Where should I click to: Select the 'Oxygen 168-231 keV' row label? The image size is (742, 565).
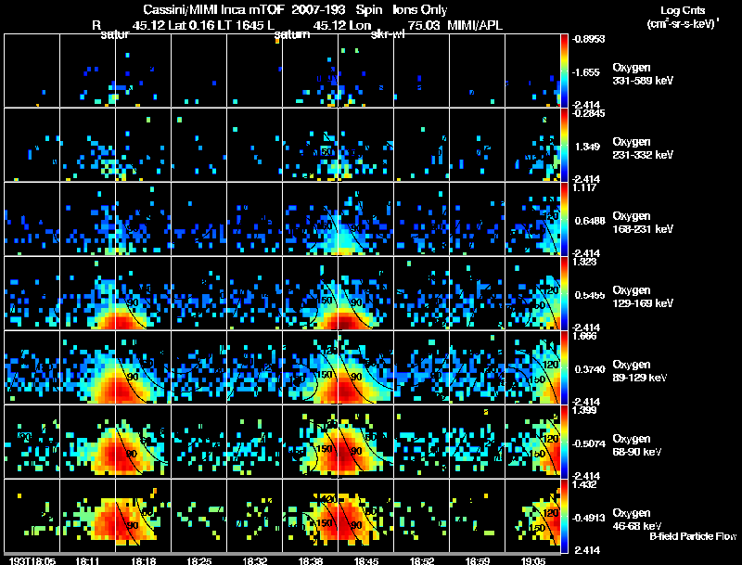643,223
